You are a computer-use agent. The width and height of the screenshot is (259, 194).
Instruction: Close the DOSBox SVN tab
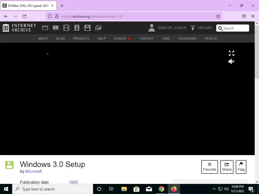(52, 6)
